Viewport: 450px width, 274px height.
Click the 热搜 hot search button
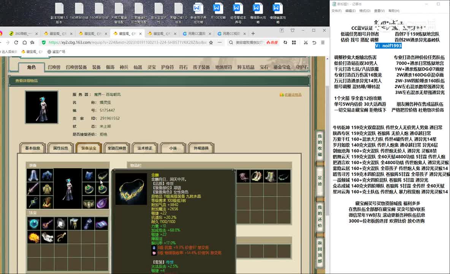coord(272,43)
